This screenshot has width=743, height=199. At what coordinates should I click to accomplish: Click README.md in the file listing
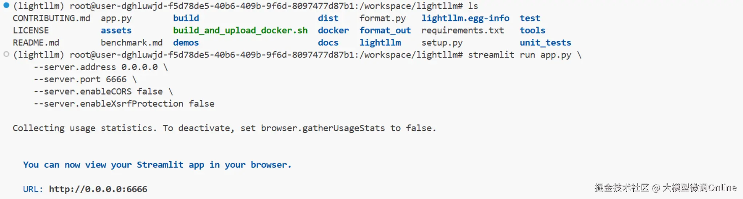[x=36, y=43]
